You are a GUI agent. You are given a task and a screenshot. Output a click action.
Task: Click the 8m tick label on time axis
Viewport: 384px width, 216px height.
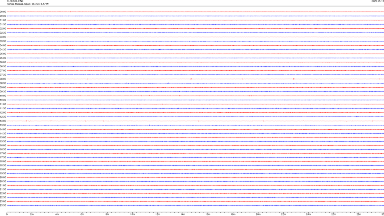click(x=107, y=214)
